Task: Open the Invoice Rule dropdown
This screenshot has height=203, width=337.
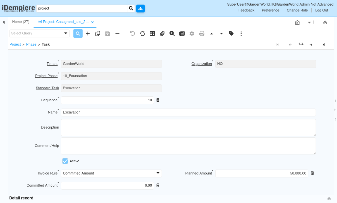Action: [x=158, y=173]
